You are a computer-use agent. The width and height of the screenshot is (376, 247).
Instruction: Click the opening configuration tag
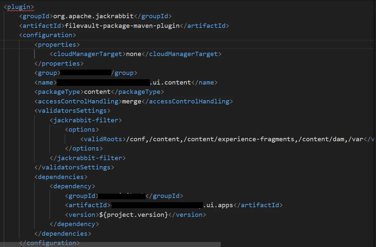[x=47, y=35]
